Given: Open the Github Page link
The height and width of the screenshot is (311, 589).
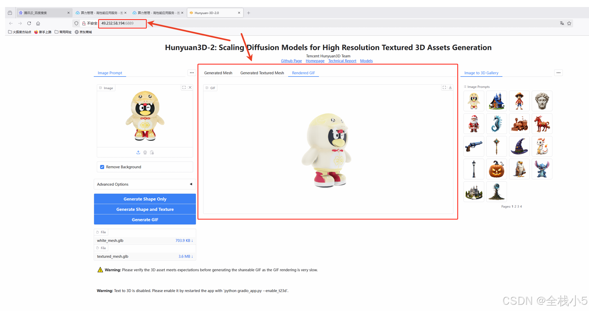Looking at the screenshot, I should point(291,61).
